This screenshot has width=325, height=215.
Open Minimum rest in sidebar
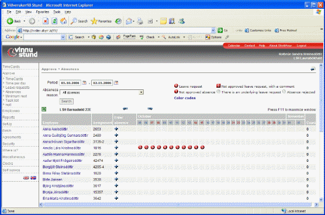16,96
